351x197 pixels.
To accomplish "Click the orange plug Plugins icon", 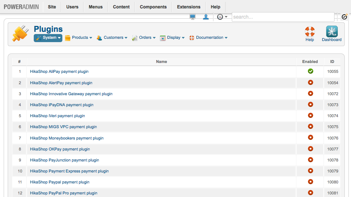I will coord(21,34).
